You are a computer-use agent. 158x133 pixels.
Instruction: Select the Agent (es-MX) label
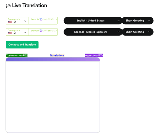(x=94, y=55)
